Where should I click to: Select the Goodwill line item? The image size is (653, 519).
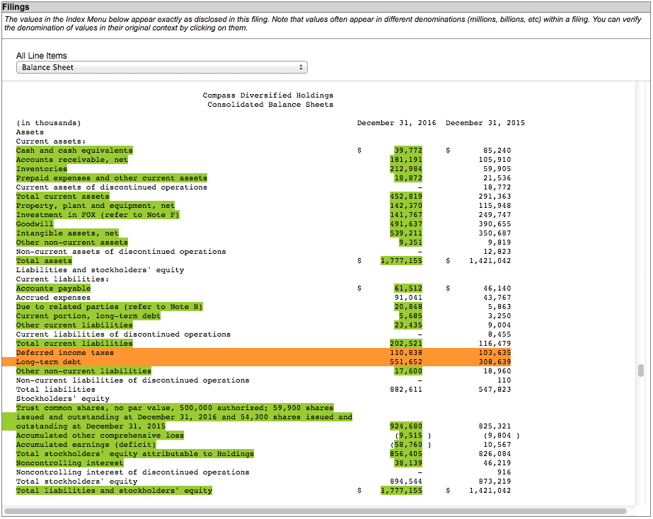coord(35,224)
